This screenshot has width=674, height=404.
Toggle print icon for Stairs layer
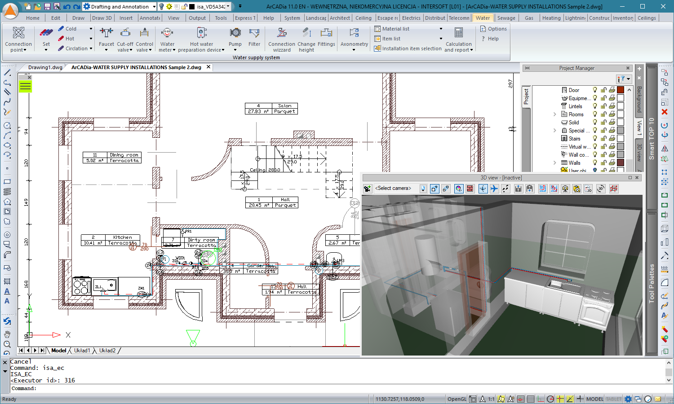click(x=612, y=138)
